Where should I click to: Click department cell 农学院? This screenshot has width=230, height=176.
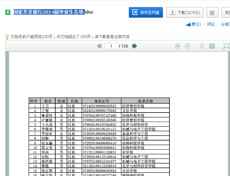tap(145, 152)
